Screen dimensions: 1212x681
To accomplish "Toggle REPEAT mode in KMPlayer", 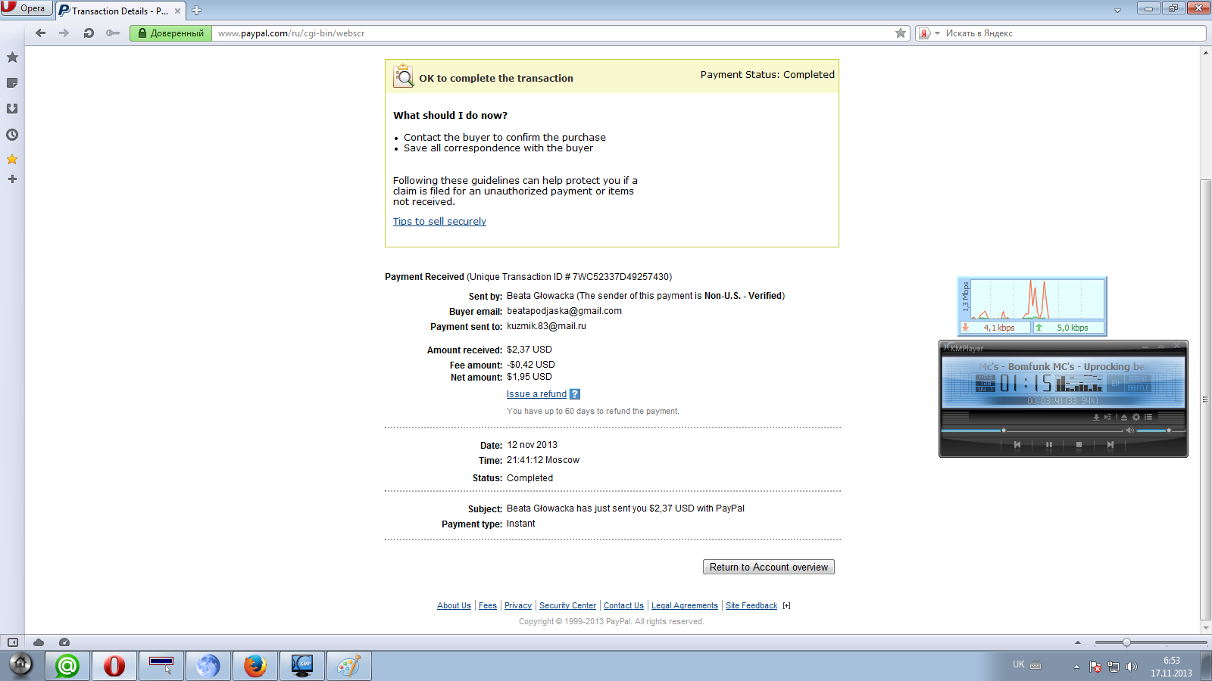I will pyautogui.click(x=1138, y=379).
